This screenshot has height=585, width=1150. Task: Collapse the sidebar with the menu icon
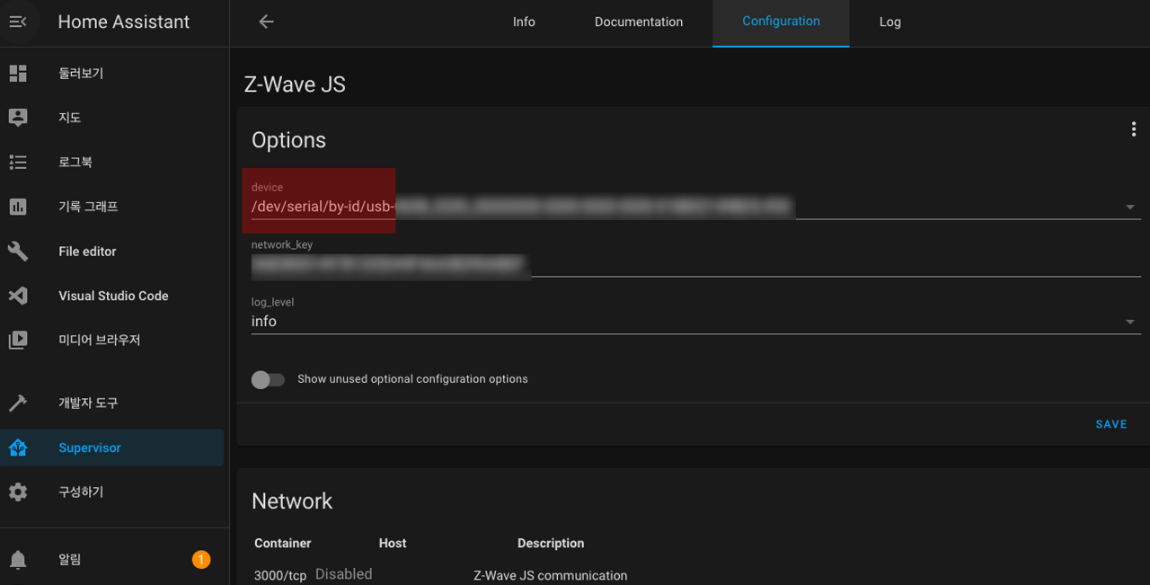pyautogui.click(x=18, y=22)
